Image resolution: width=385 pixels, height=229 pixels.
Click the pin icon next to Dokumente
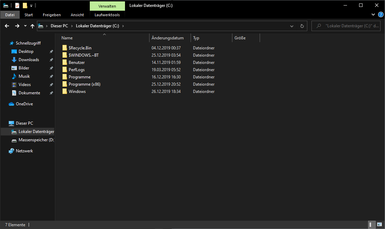tap(51, 93)
